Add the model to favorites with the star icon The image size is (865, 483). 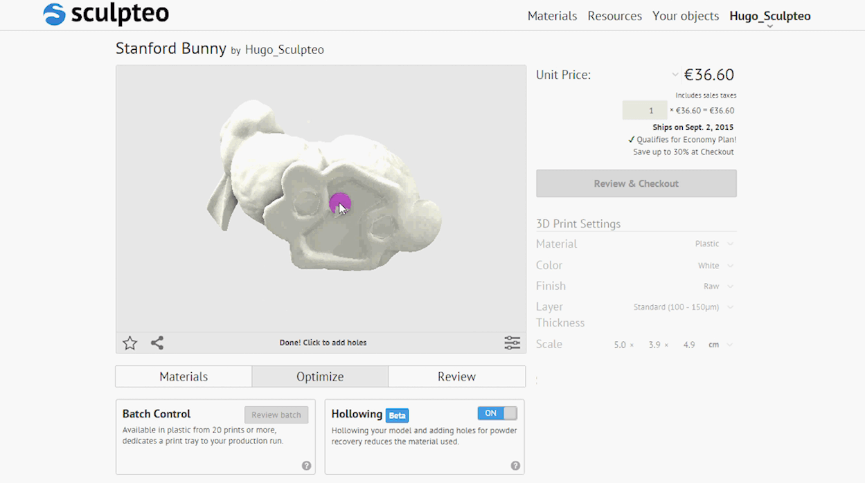130,343
